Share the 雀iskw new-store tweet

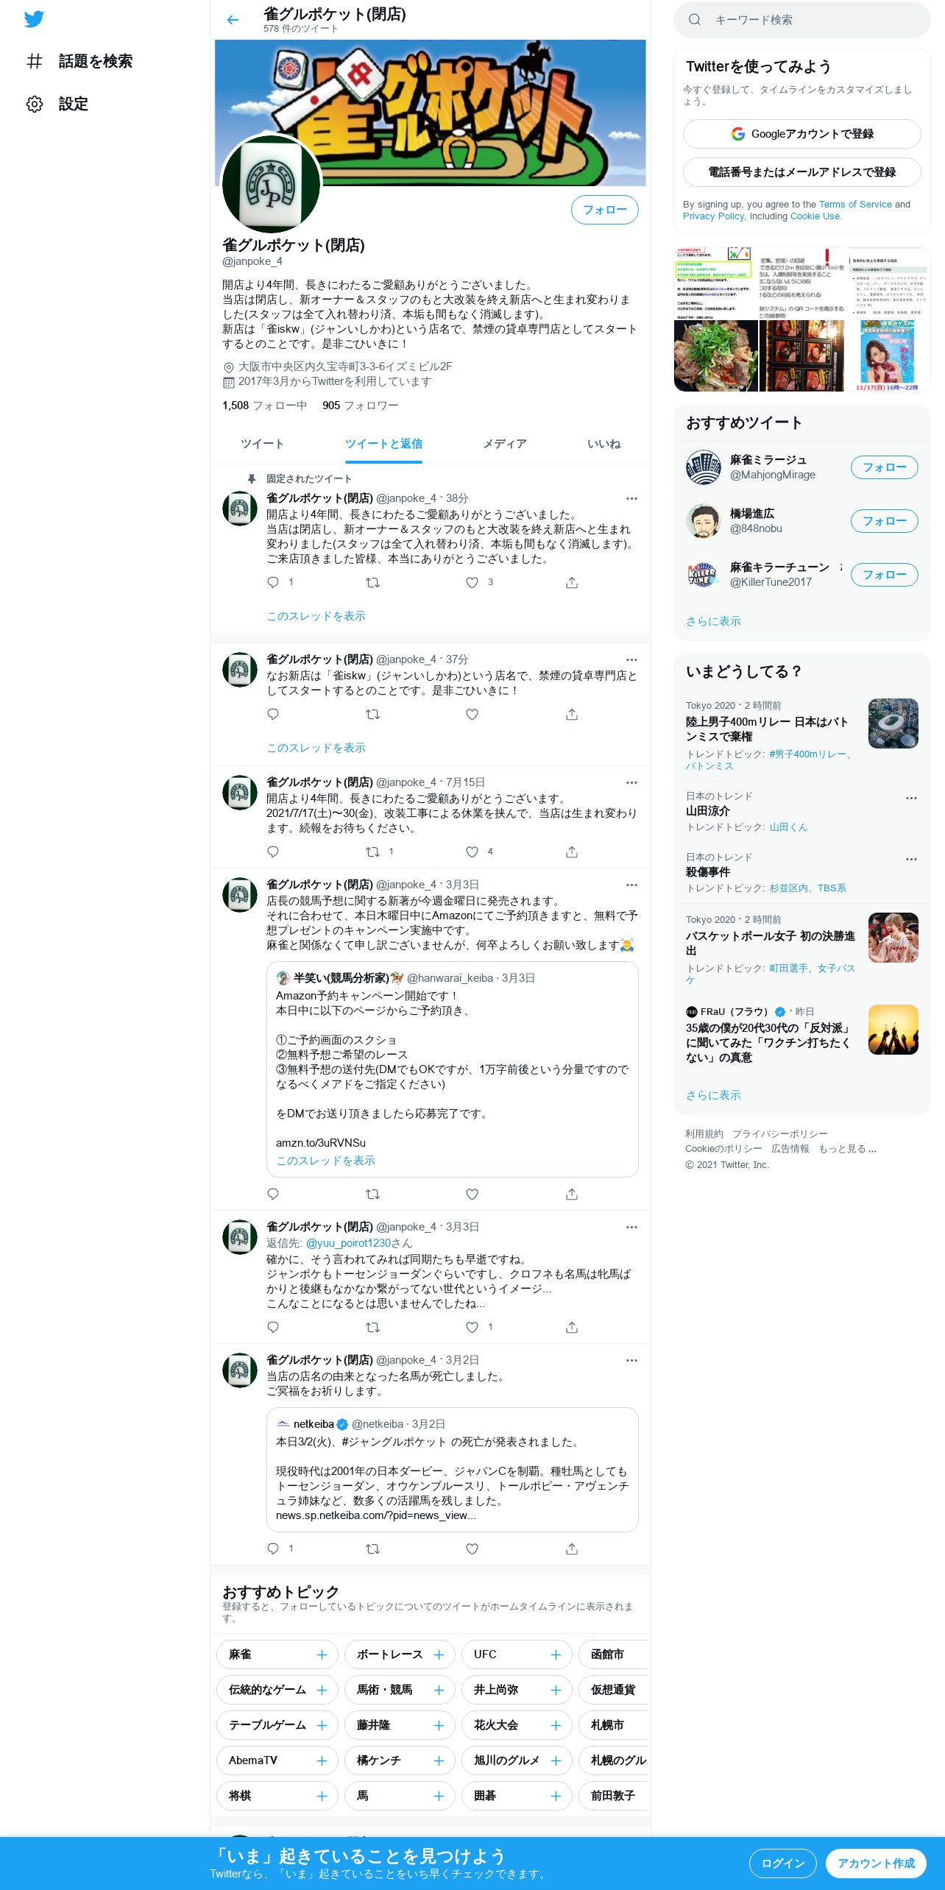(572, 714)
